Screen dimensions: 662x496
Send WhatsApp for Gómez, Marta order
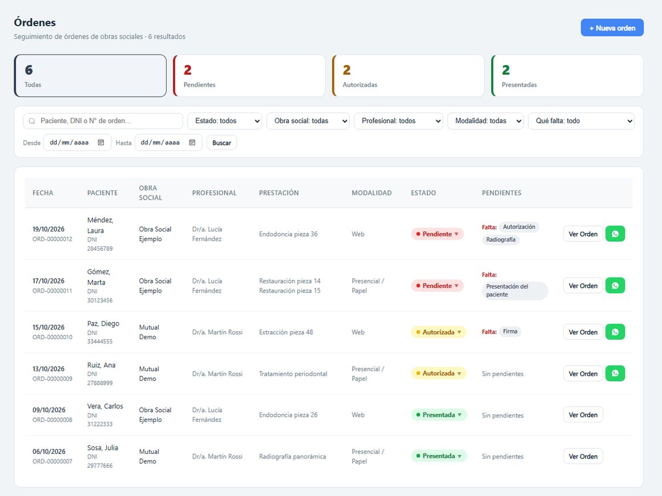(x=615, y=286)
